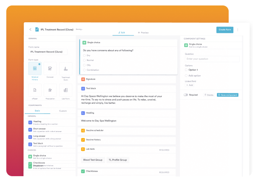The image size is (253, 177).
Task: Click Add option in component settings
Action: pyautogui.click(x=195, y=75)
